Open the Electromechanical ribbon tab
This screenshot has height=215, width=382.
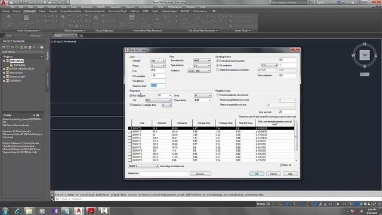(95, 11)
